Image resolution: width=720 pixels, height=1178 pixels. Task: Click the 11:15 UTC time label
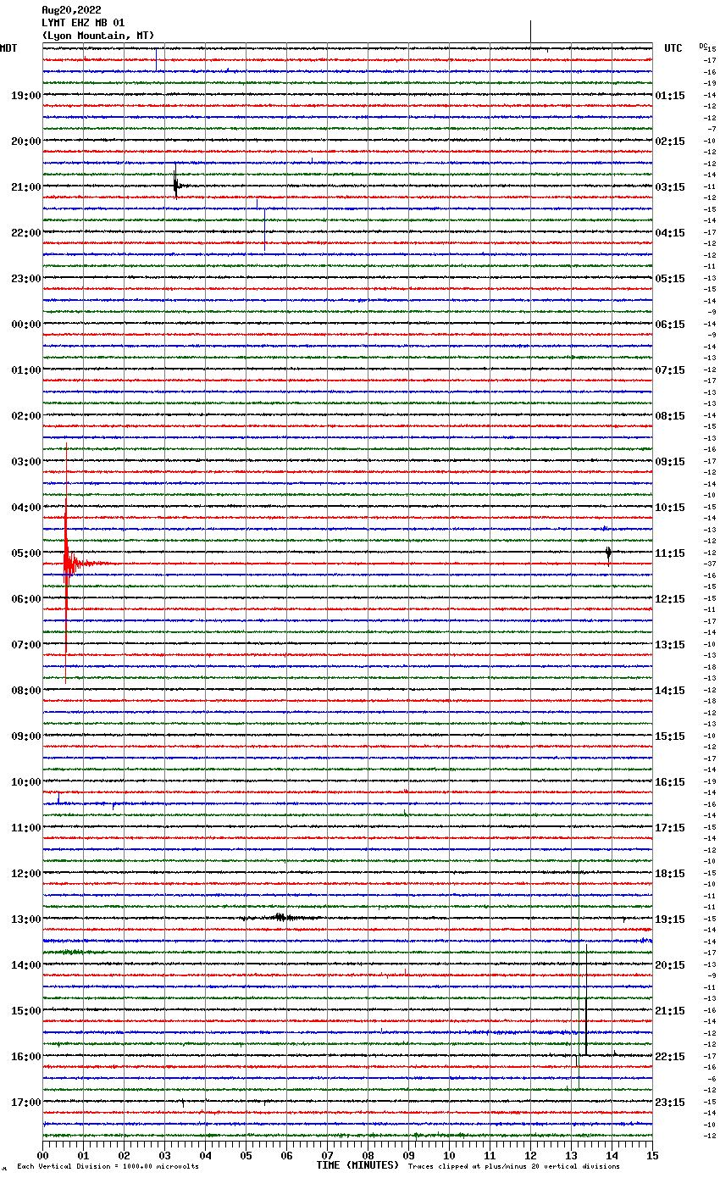[670, 553]
